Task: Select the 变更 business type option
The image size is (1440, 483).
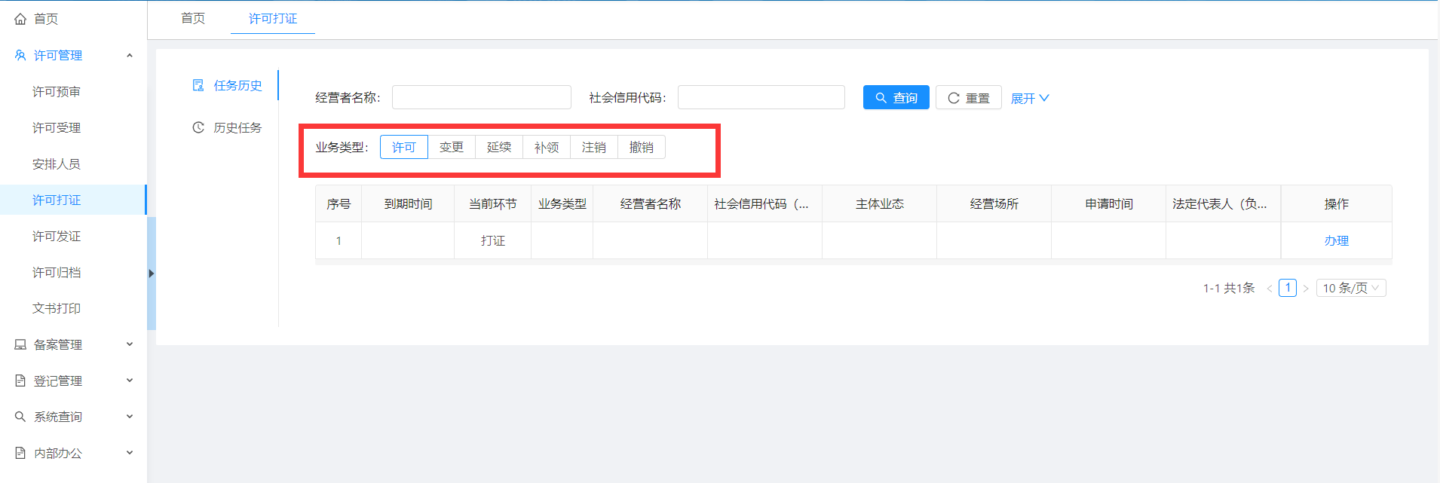Action: coord(452,147)
